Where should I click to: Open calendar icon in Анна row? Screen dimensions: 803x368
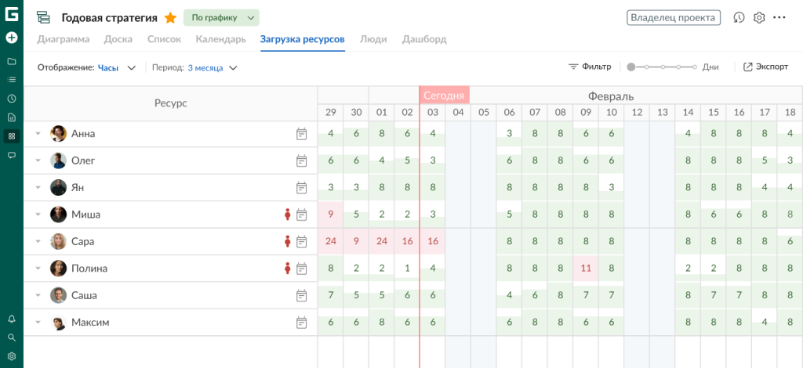tap(302, 134)
